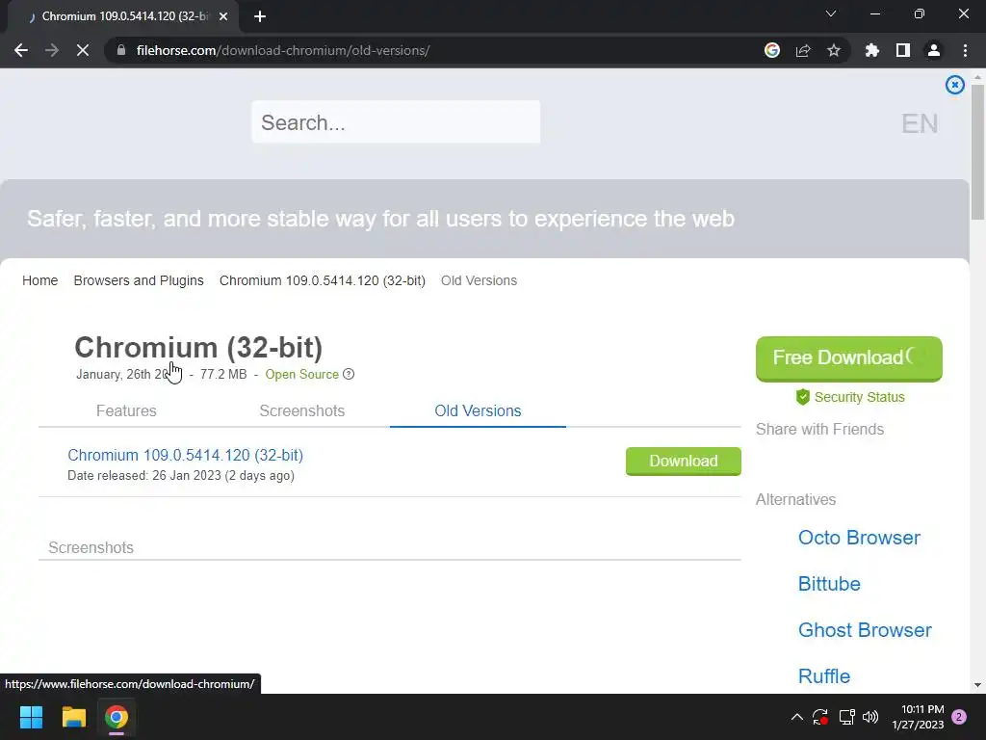Click the page vertical scrollbar thumb

(x=977, y=151)
